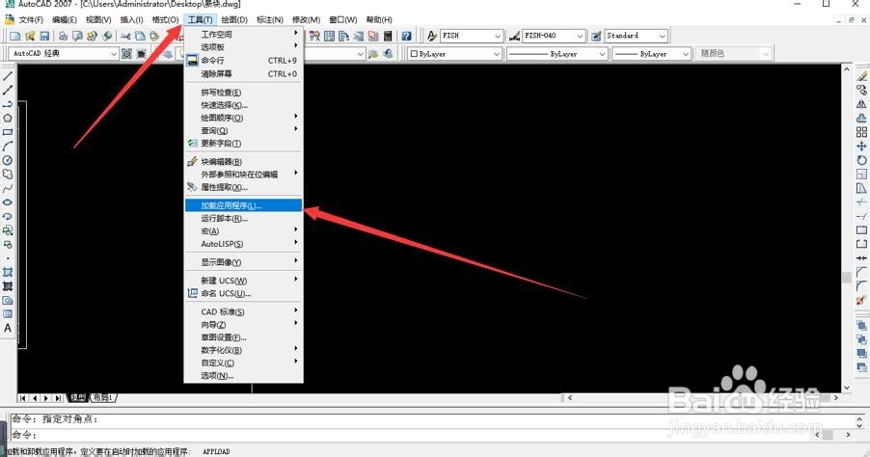Open the calculator icon in toolbar
Screen dimensions: 870x457
pyautogui.click(x=388, y=36)
